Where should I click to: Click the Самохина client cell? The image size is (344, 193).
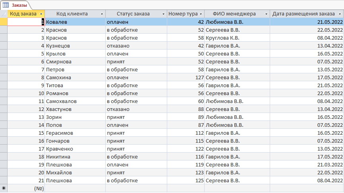[75, 77]
